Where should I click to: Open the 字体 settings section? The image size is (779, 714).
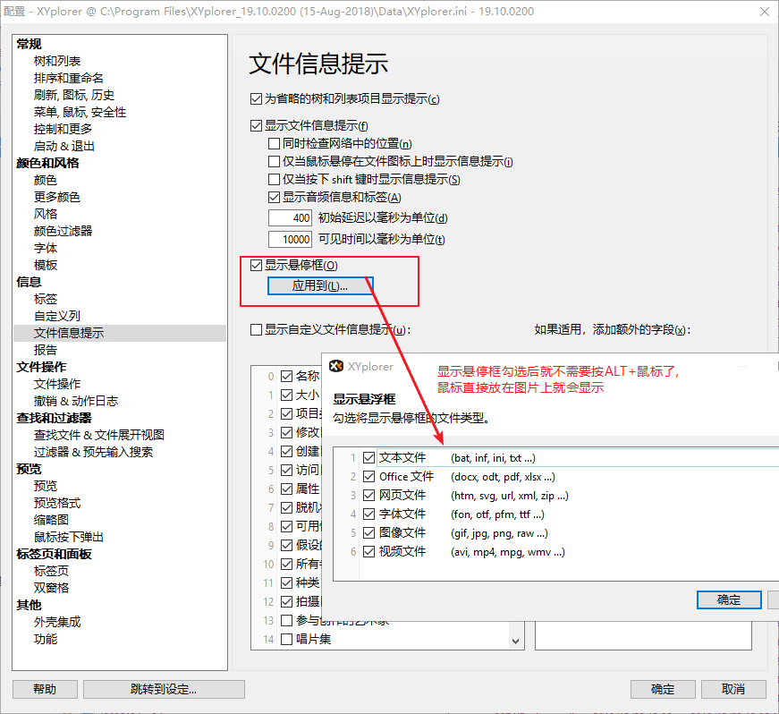[x=45, y=247]
